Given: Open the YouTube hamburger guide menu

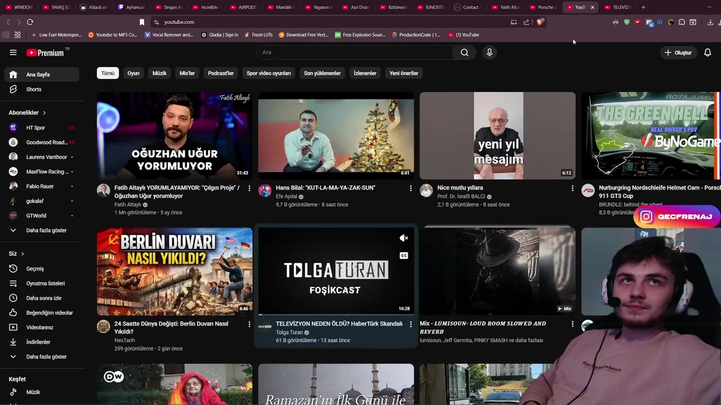Looking at the screenshot, I should (x=13, y=52).
